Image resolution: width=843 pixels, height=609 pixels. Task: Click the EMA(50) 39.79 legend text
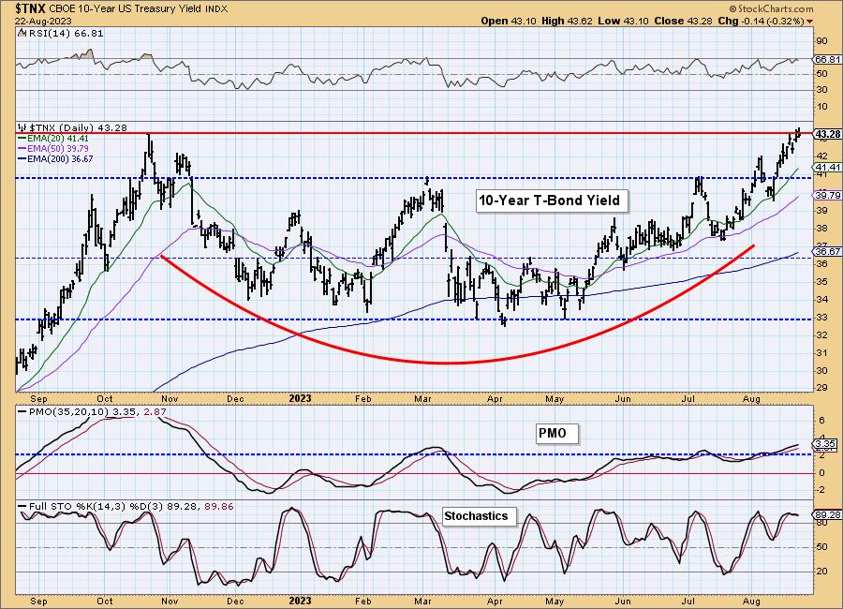pyautogui.click(x=58, y=148)
